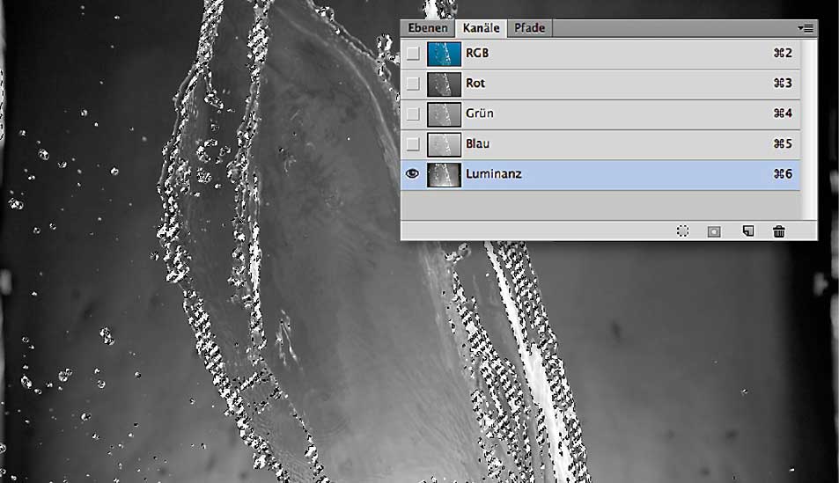Select the Grün channel thumbnail

tap(444, 113)
